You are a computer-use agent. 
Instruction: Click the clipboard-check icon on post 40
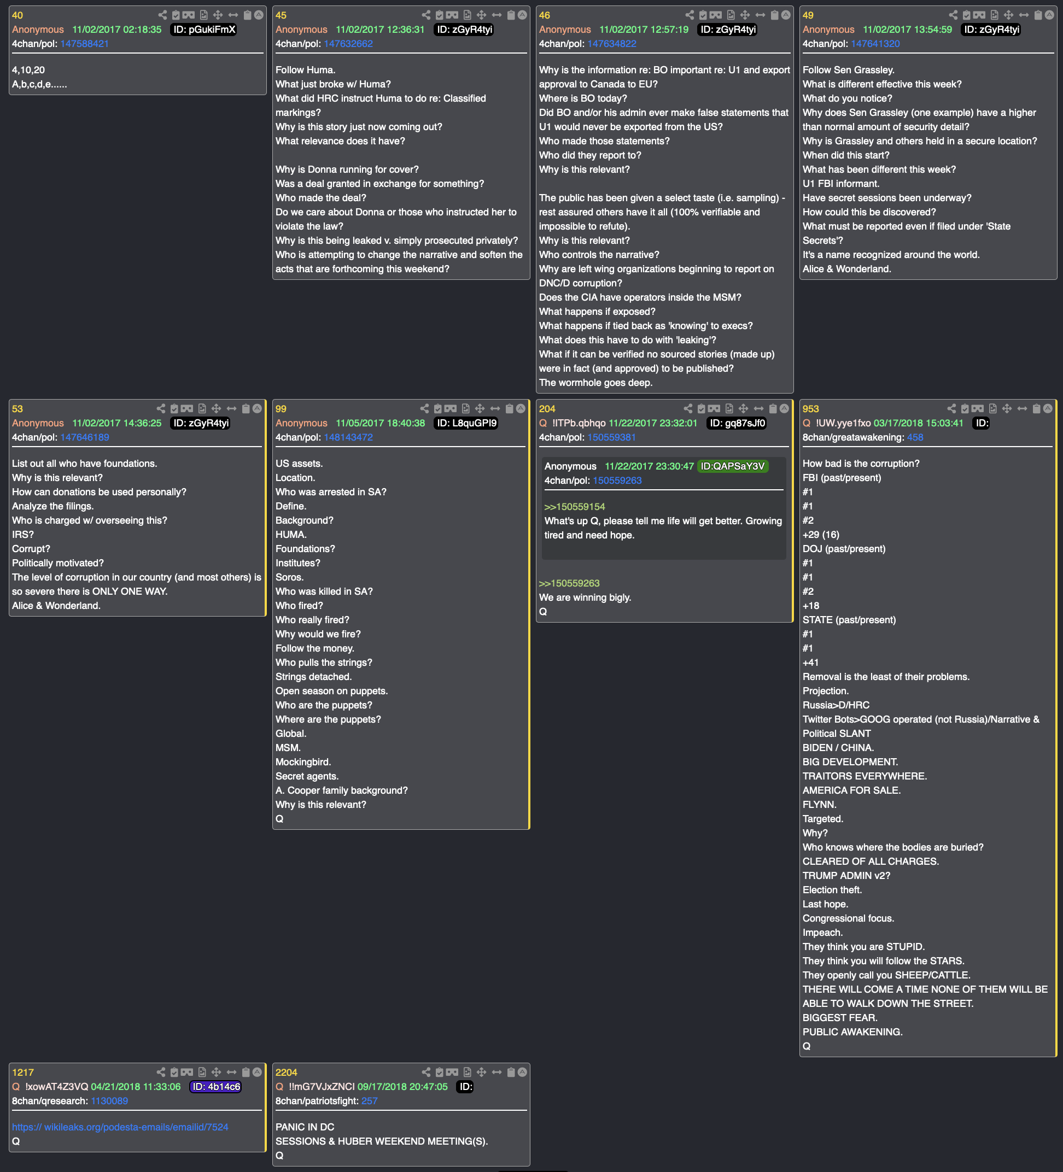(176, 15)
